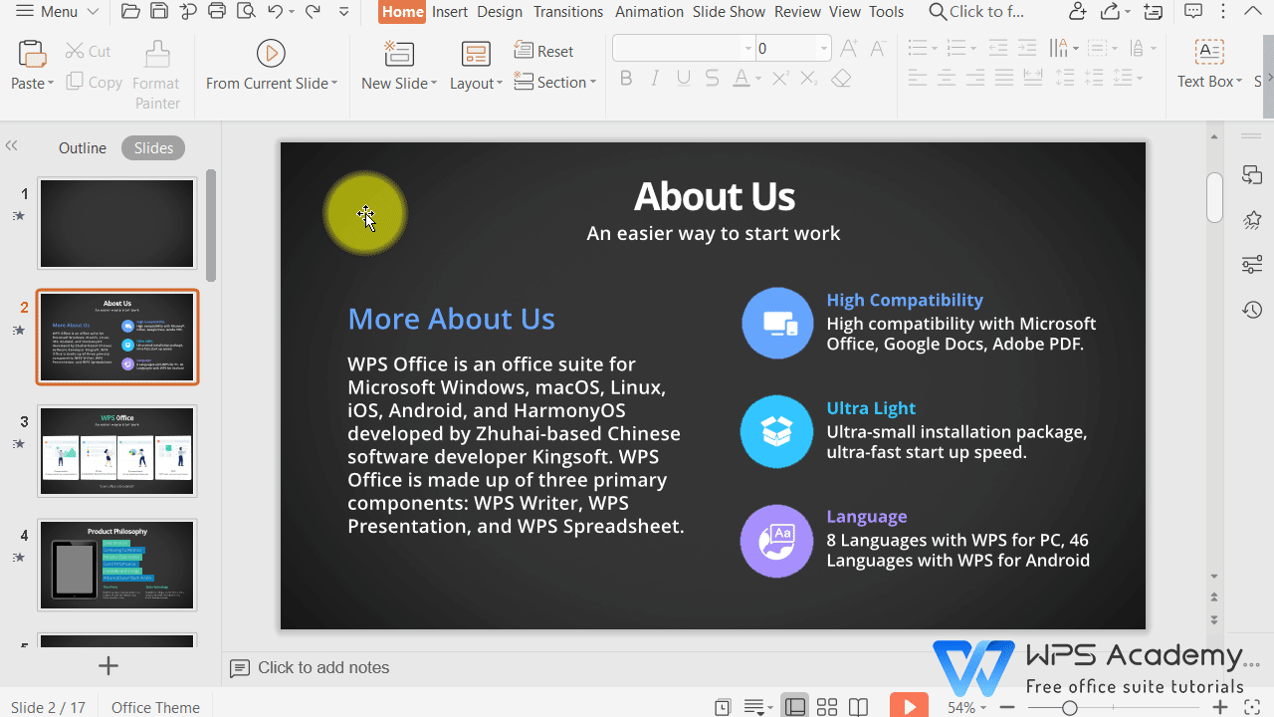This screenshot has width=1274, height=717.
Task: Open the comments icon at top right
Action: [x=1194, y=12]
